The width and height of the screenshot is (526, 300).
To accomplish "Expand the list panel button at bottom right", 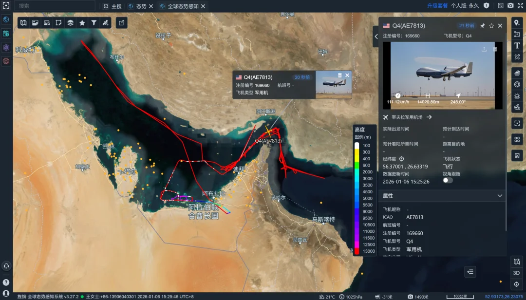I will pos(470,272).
